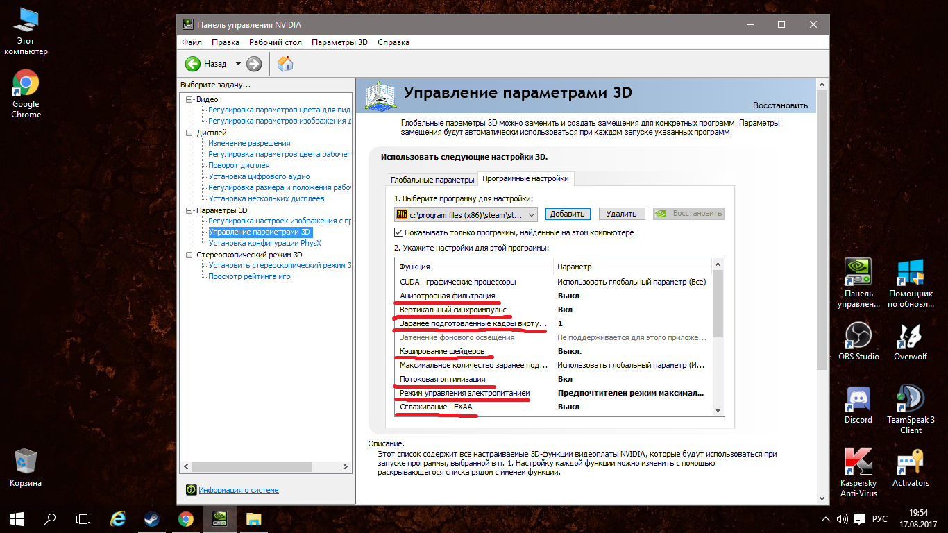Open Информация о системе link
Viewport: 948px width, 533px height.
point(239,490)
